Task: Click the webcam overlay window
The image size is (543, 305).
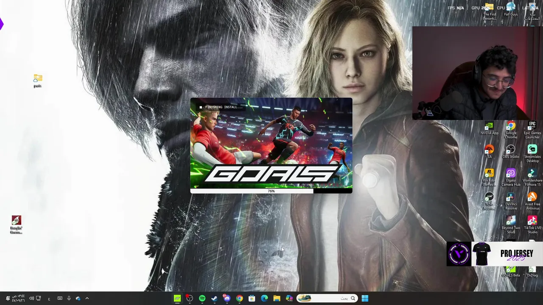Action: click(x=477, y=73)
